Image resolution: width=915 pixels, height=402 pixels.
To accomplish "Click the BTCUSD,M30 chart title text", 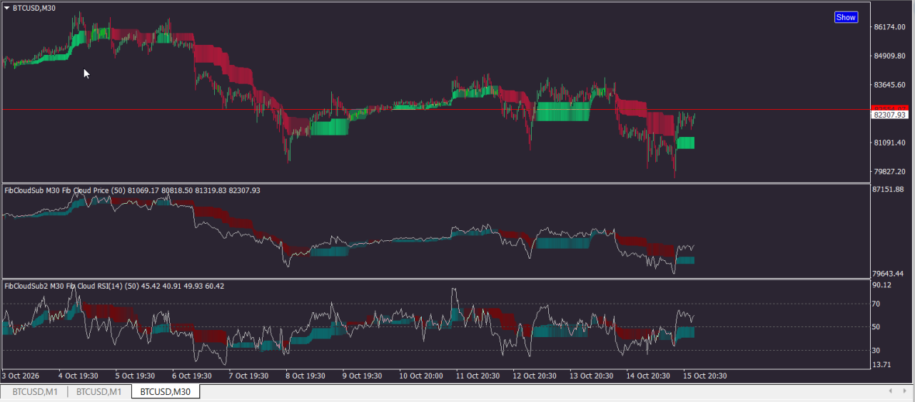I will point(34,8).
